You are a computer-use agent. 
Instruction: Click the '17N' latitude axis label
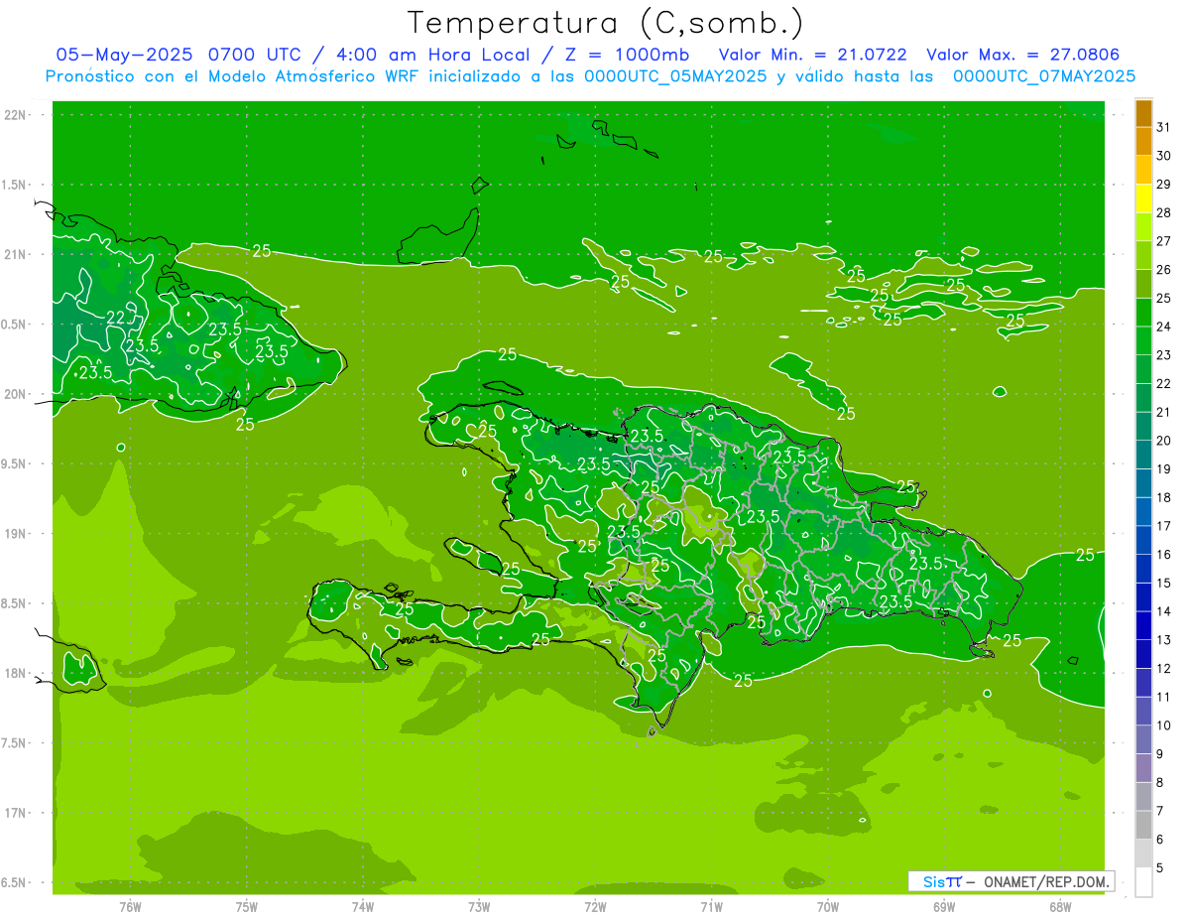click(16, 813)
